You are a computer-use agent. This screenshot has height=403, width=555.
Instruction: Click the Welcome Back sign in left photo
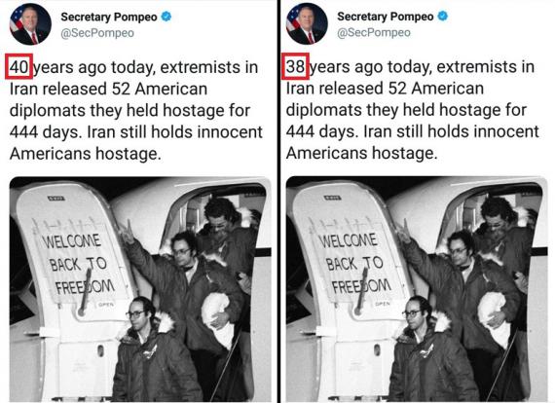[x=76, y=264]
